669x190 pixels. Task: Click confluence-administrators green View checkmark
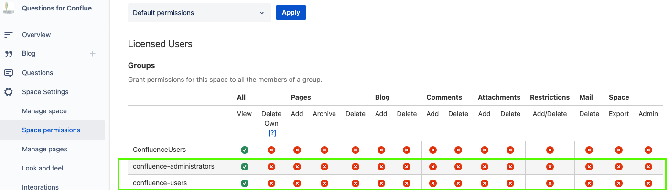pyautogui.click(x=245, y=167)
